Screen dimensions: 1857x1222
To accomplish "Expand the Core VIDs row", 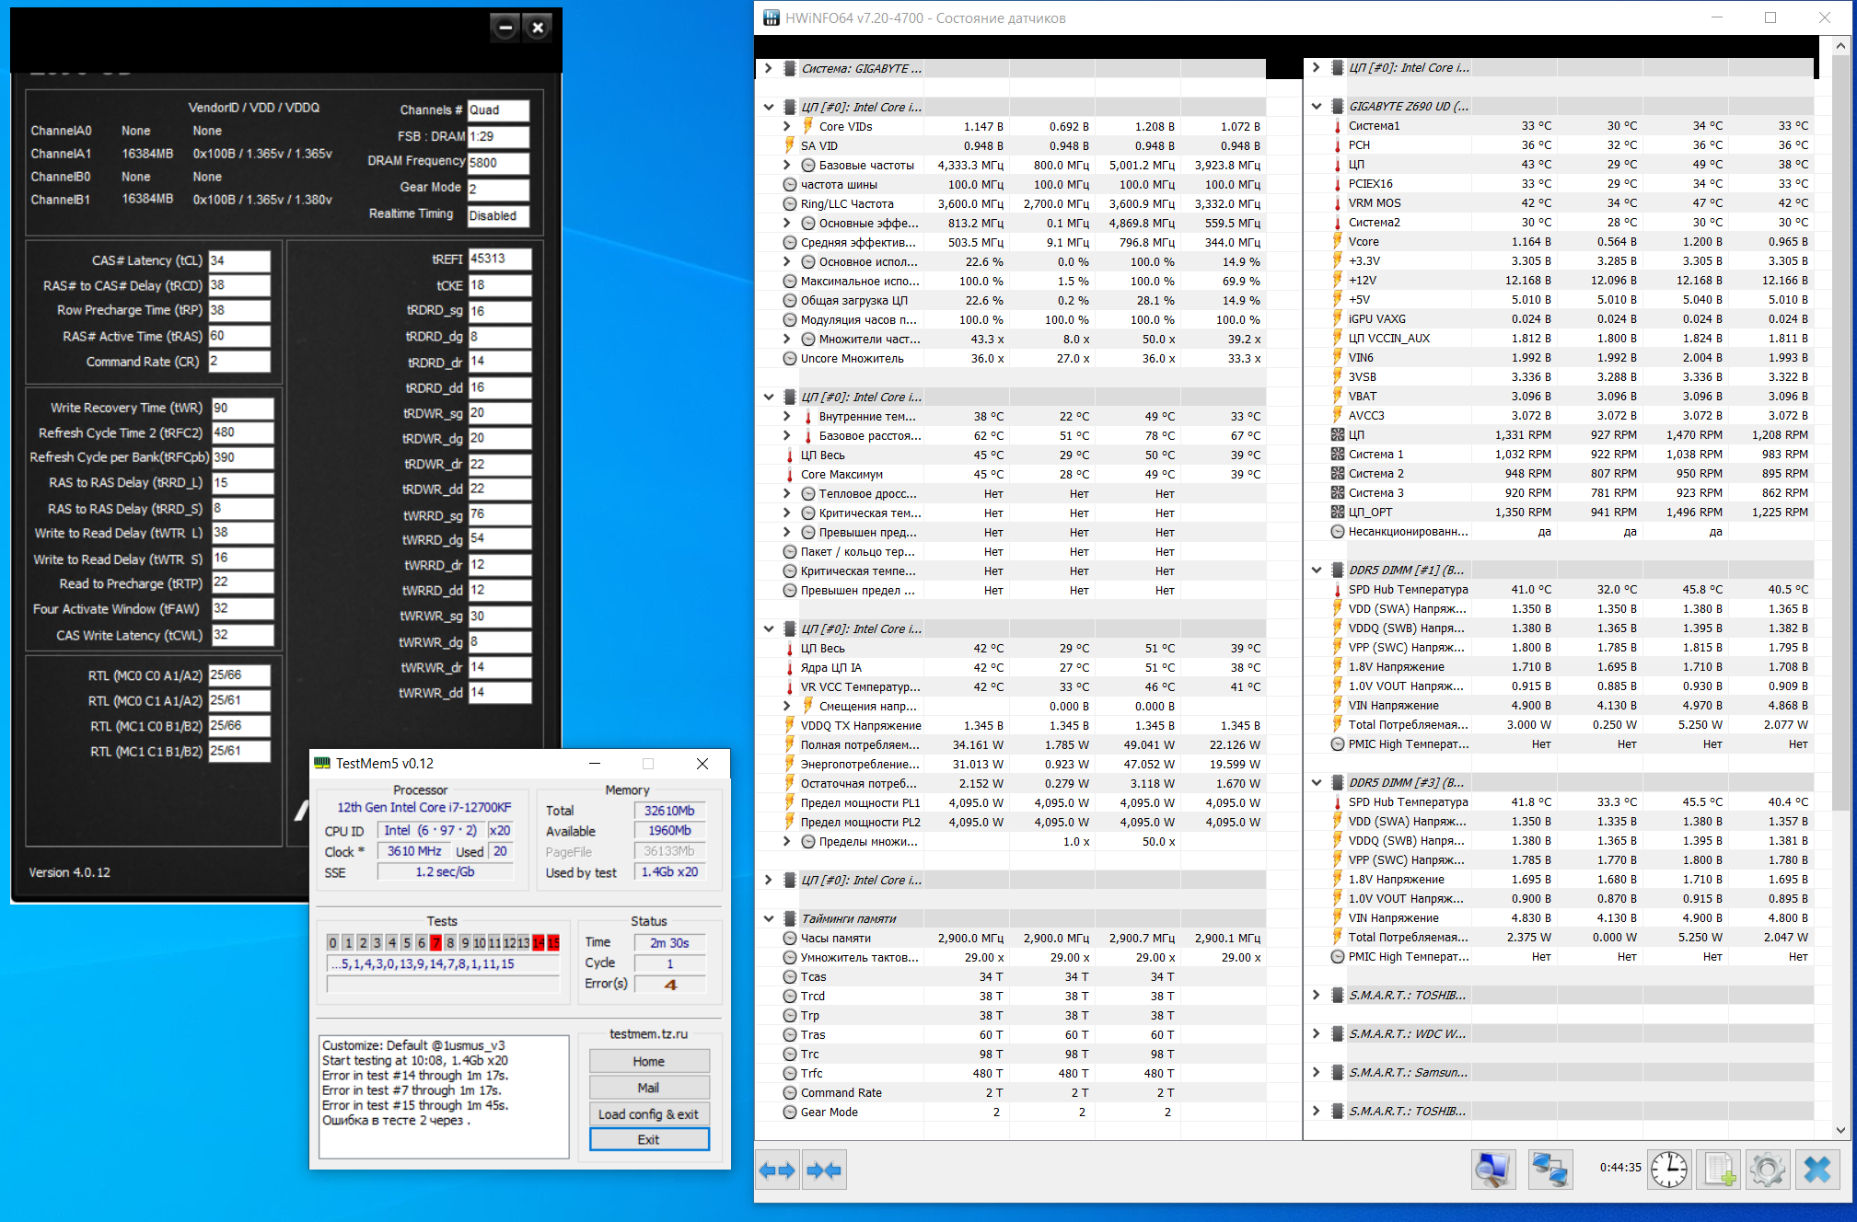I will 786,126.
